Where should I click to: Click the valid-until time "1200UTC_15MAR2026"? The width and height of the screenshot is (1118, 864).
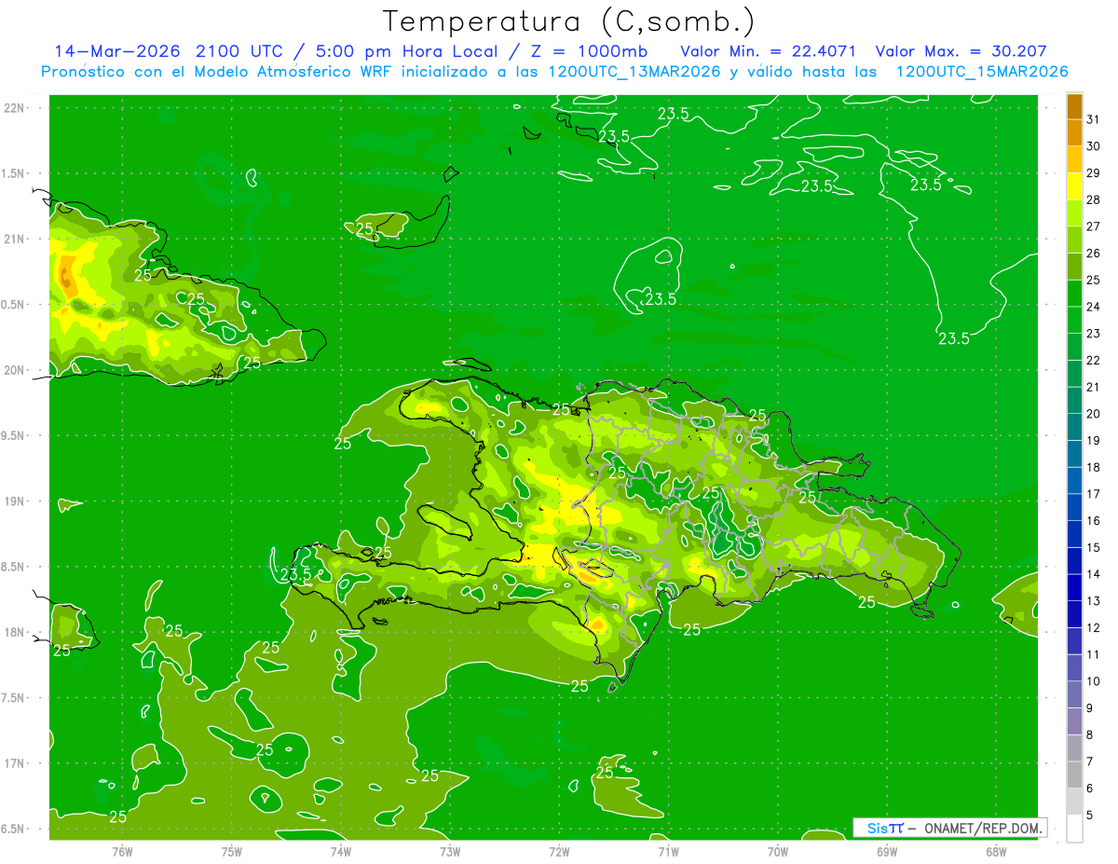[980, 72]
